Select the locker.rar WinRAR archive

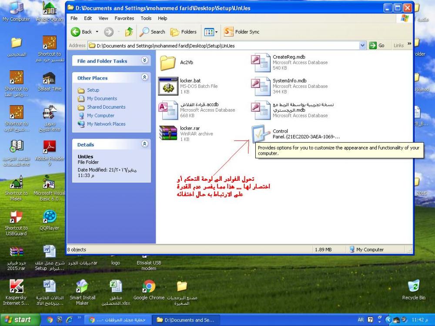pos(168,133)
